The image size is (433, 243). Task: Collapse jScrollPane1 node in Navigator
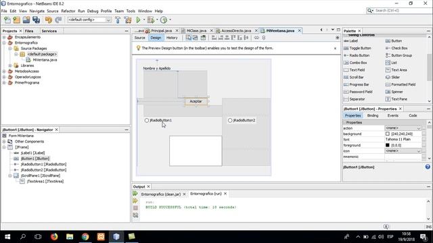[10, 175]
